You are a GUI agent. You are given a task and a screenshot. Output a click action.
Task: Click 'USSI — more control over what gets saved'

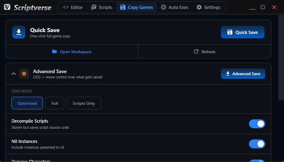68,77
